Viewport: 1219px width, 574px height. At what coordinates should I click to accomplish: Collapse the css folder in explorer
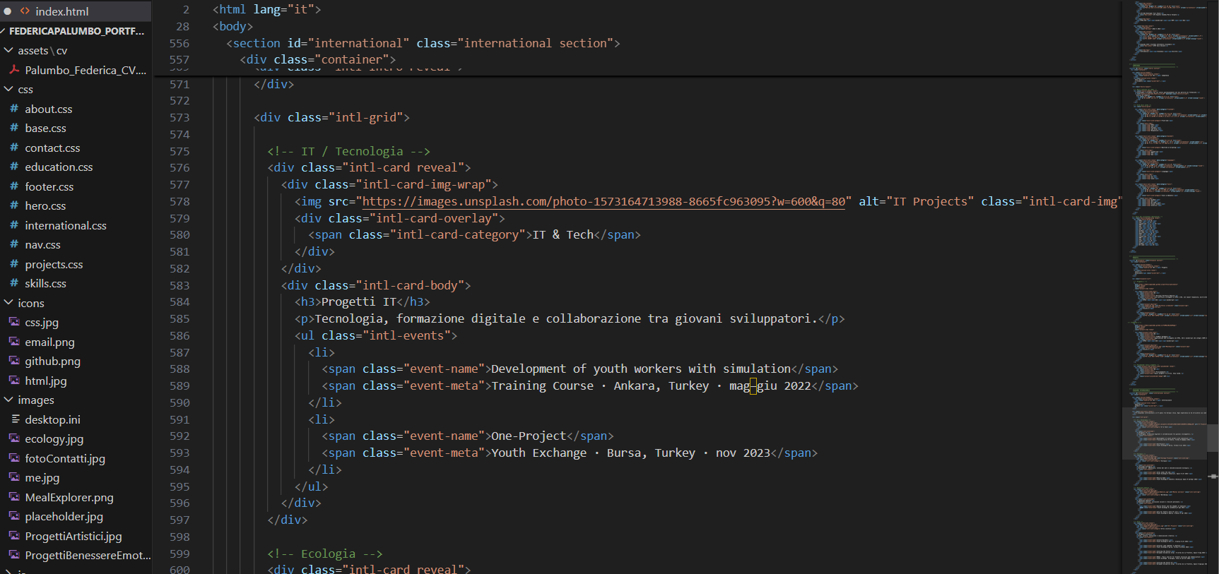coord(8,90)
